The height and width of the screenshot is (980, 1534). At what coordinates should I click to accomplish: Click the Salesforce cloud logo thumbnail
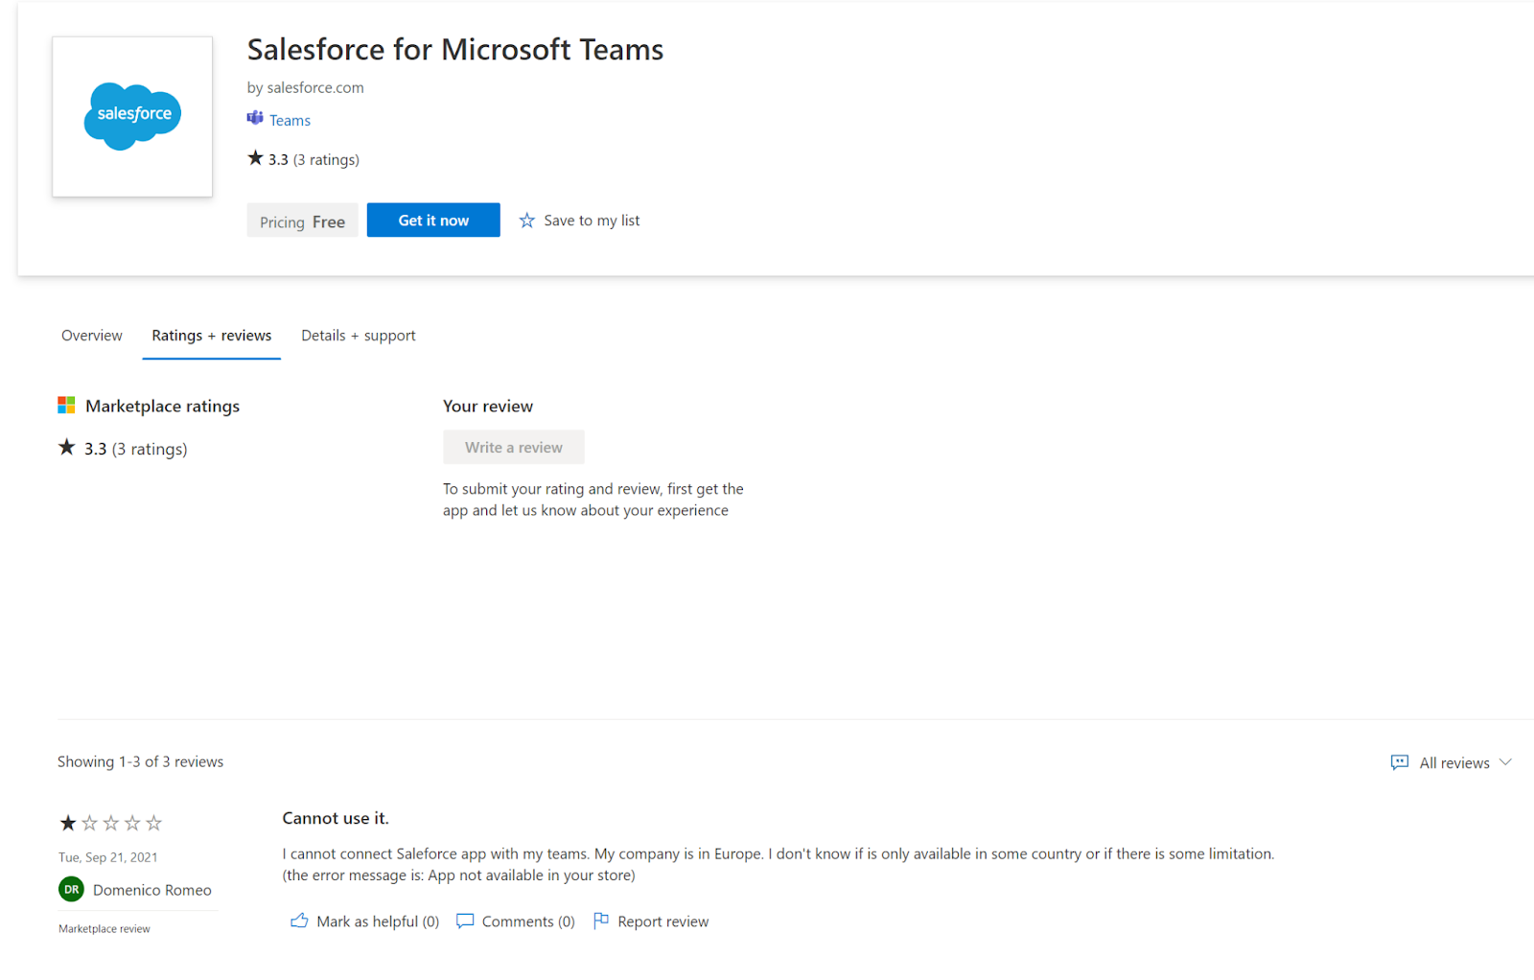pyautogui.click(x=131, y=115)
